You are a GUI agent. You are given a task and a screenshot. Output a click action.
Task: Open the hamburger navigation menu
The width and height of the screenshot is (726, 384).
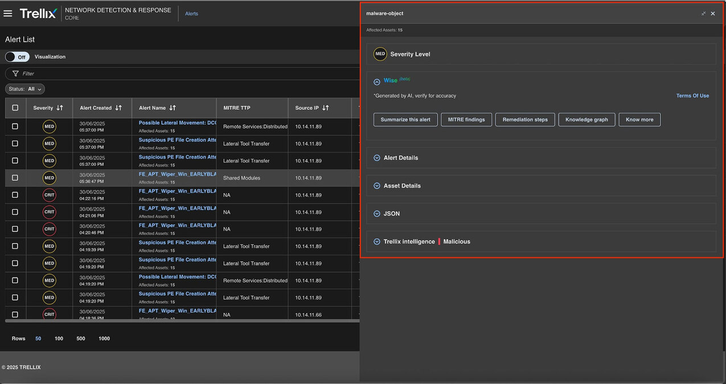click(x=8, y=13)
